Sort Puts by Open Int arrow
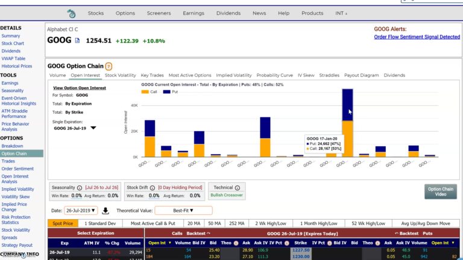 (x=453, y=243)
